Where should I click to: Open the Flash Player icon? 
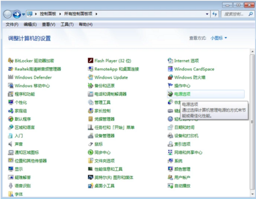pos(90,61)
